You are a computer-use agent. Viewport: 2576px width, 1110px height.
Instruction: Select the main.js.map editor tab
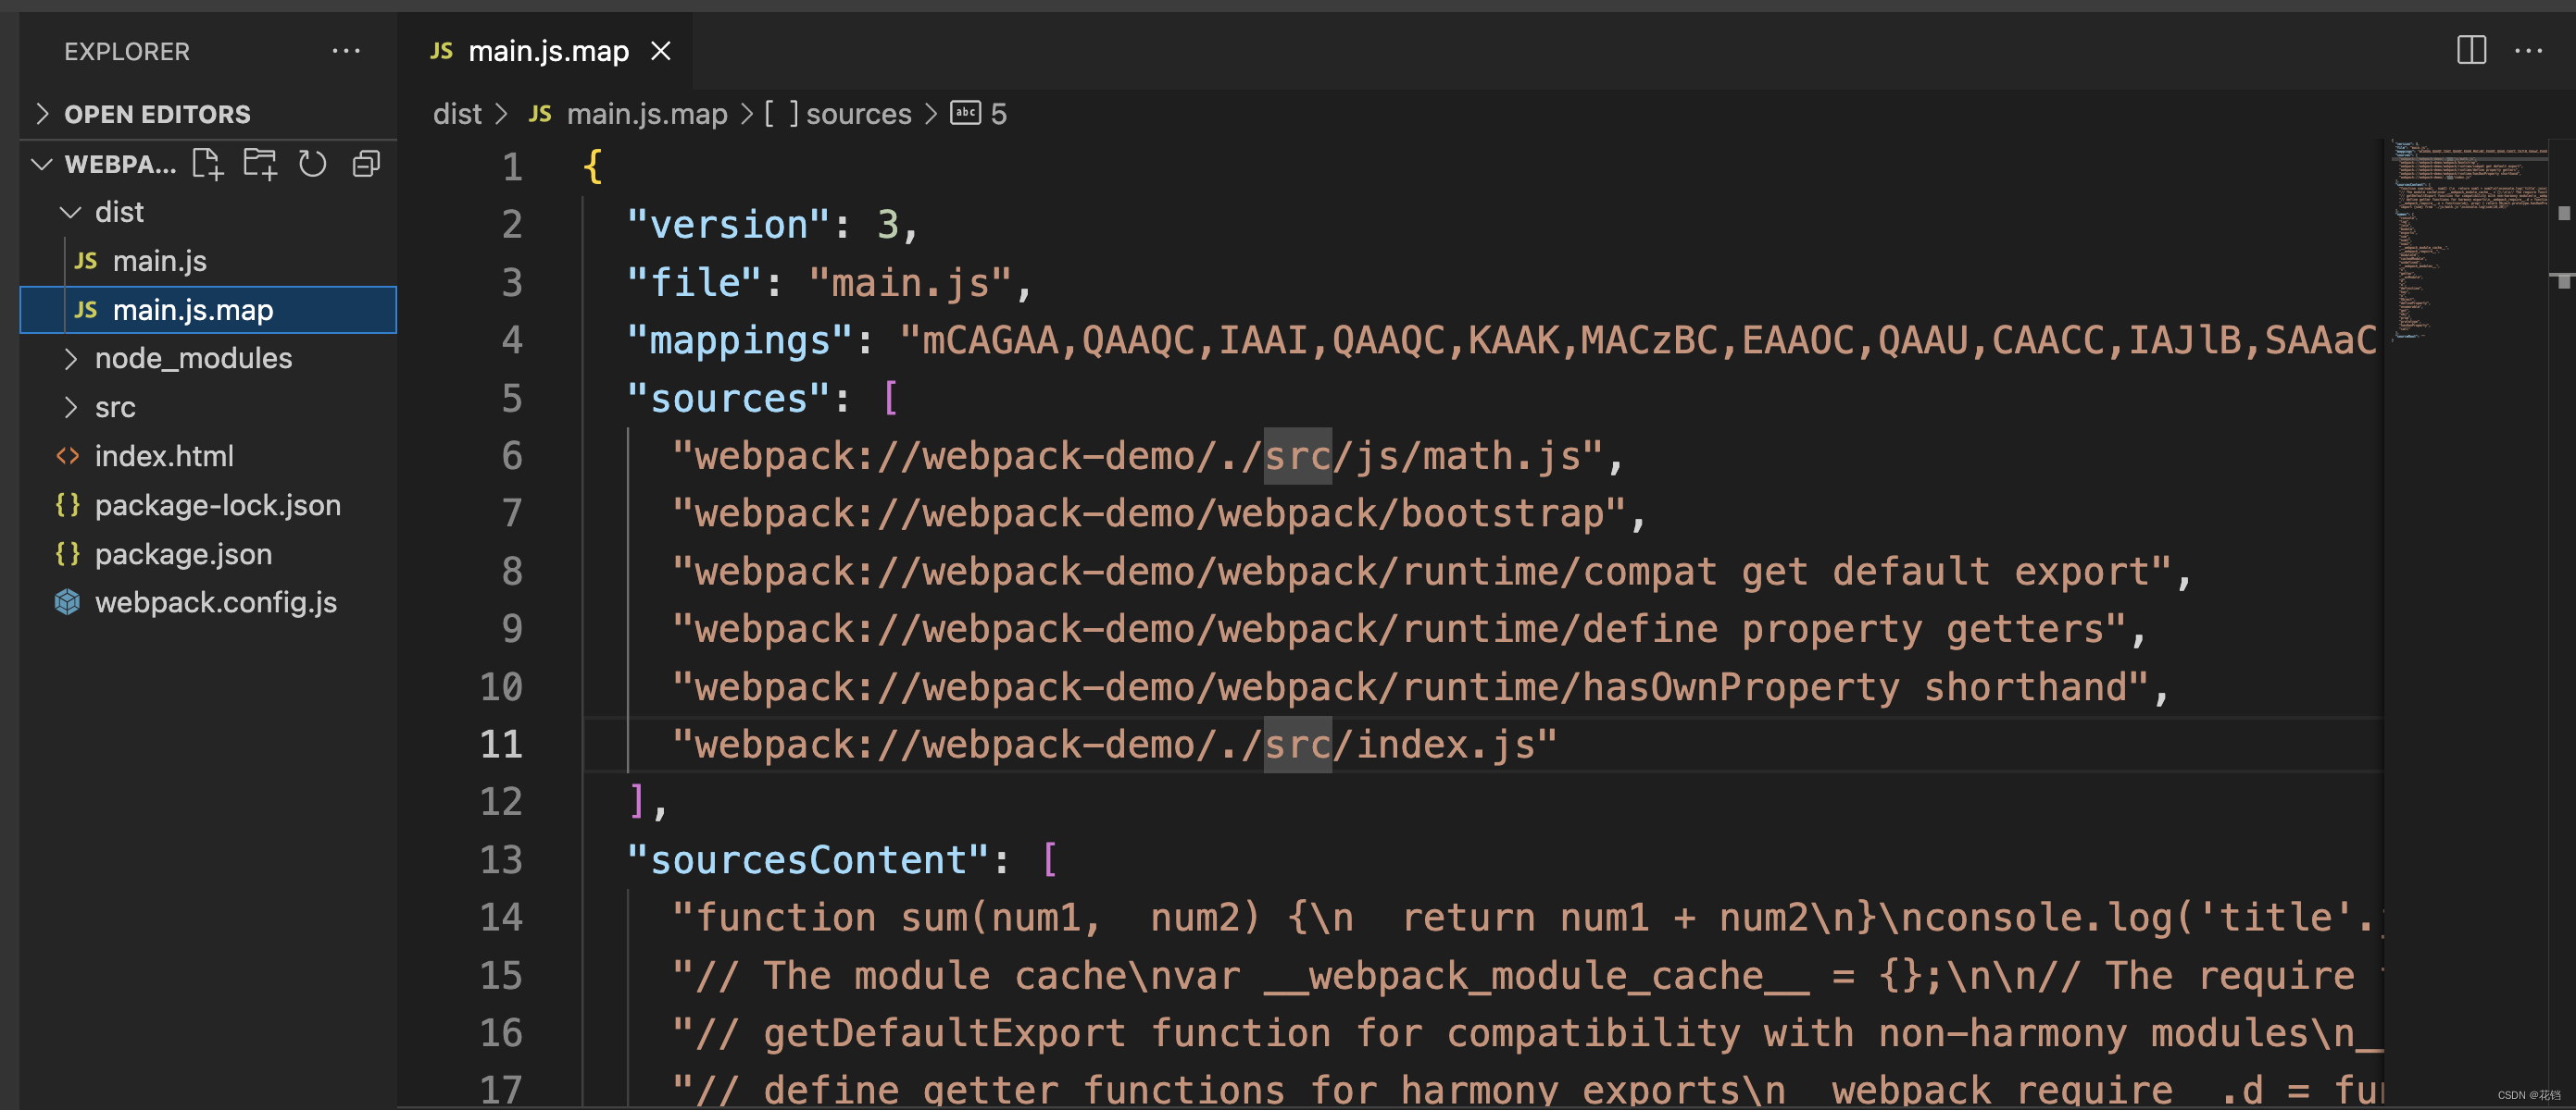point(547,51)
